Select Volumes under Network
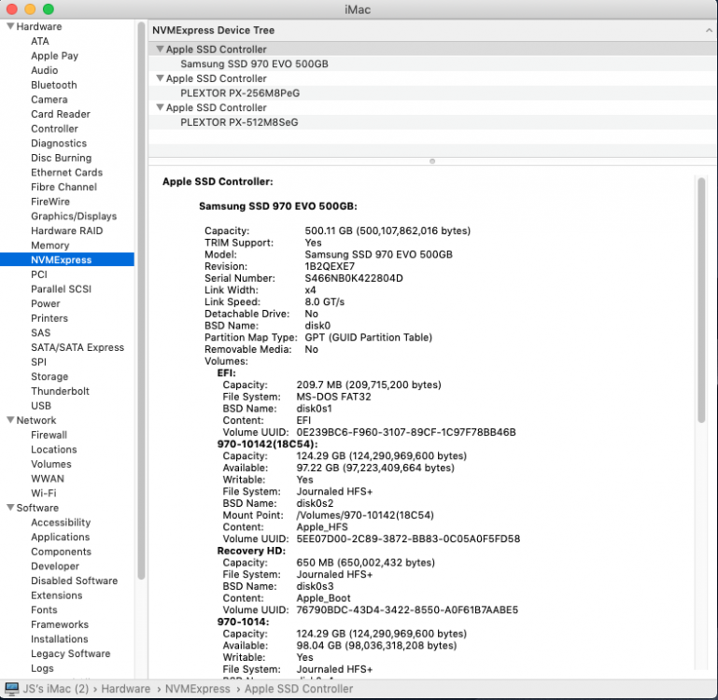Image resolution: width=718 pixels, height=700 pixels. click(51, 464)
